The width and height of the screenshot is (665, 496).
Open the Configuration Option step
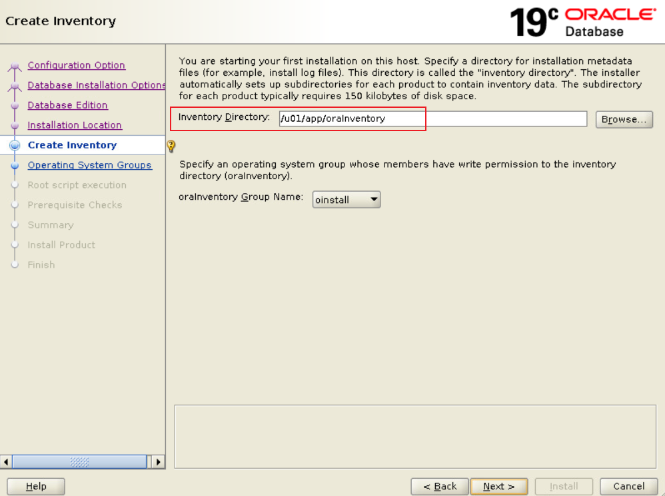(77, 65)
